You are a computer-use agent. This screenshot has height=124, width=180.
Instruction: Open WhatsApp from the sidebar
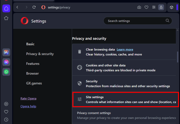6,72
